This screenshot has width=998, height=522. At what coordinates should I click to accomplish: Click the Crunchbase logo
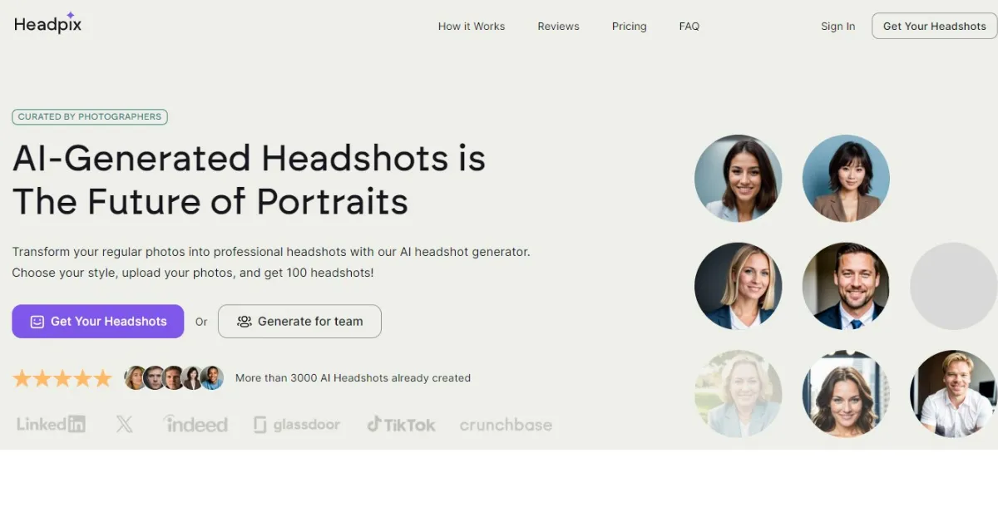506,425
